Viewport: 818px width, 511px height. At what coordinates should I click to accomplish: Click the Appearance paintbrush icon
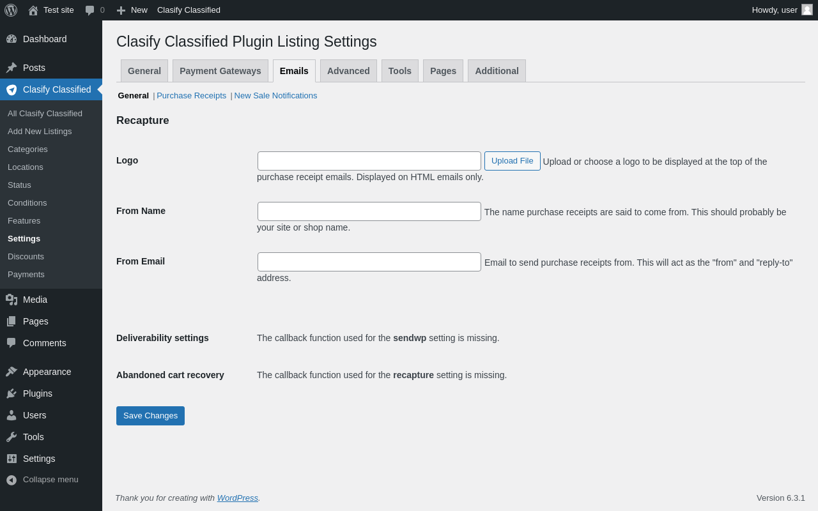click(x=12, y=372)
